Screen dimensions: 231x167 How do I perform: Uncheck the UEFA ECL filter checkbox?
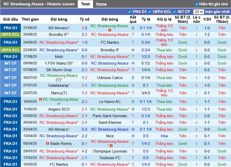(x=150, y=12)
